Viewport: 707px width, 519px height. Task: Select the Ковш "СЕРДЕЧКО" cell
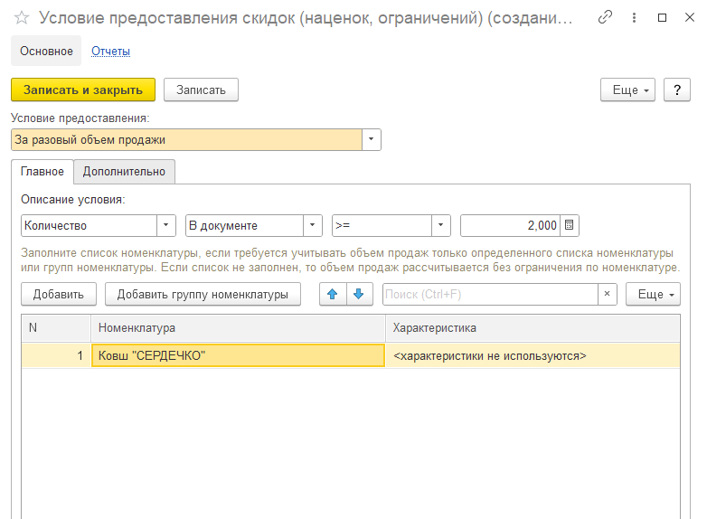(238, 355)
